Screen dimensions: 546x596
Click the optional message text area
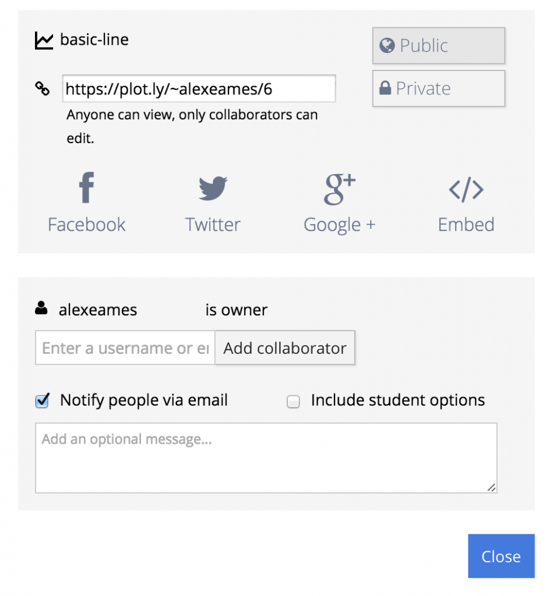coord(266,457)
